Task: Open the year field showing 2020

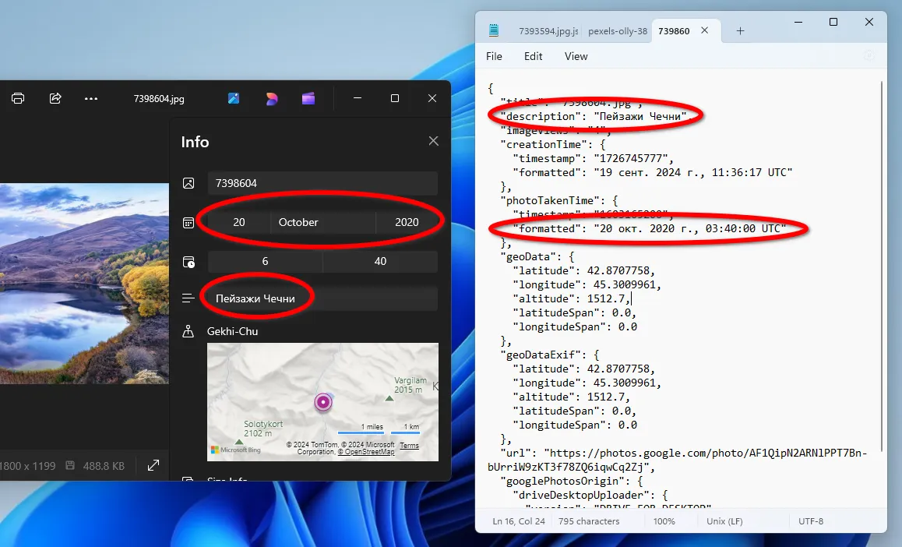Action: pyautogui.click(x=407, y=222)
